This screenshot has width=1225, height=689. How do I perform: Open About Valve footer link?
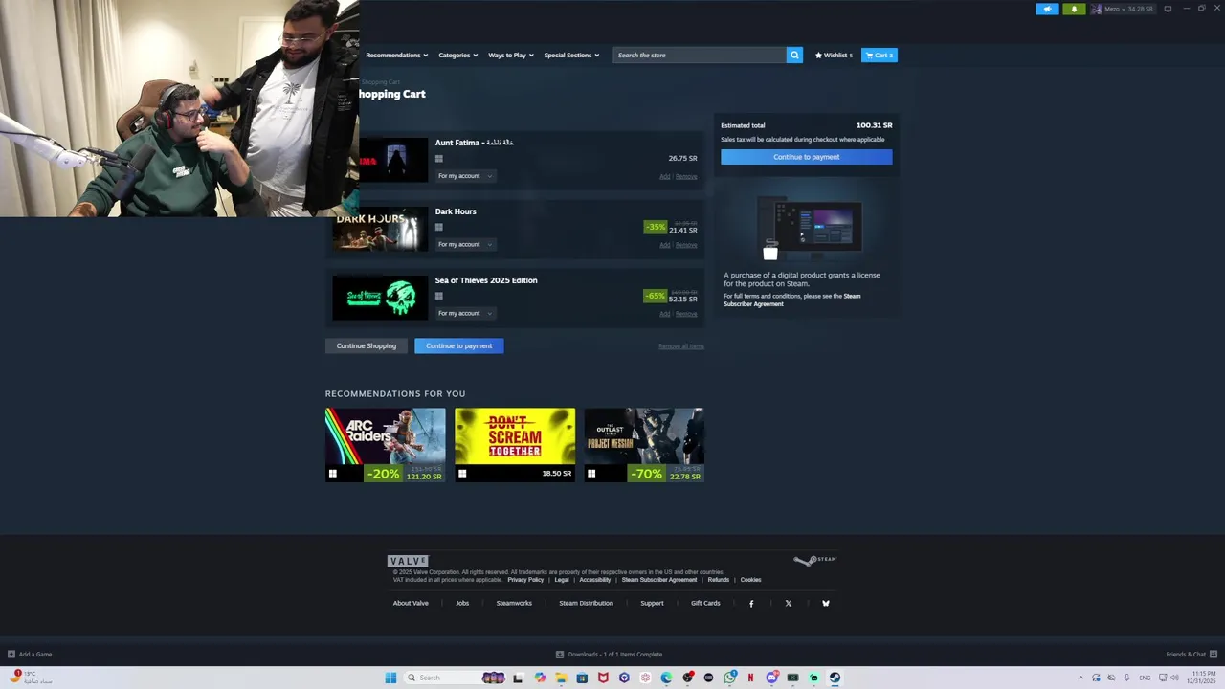tap(411, 603)
